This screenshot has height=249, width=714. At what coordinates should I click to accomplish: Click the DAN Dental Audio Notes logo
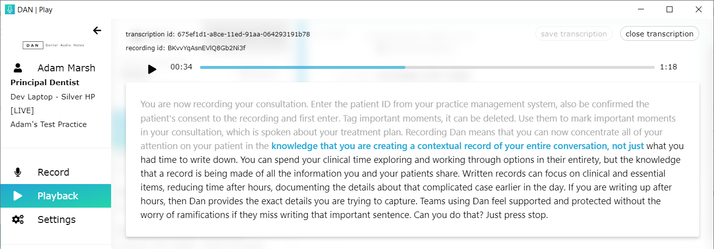click(53, 45)
